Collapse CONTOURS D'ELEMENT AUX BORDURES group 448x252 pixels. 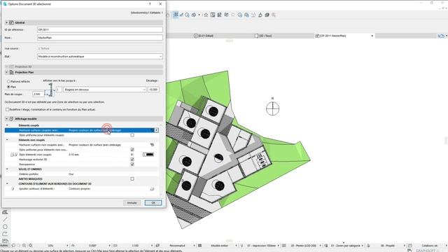7,183
